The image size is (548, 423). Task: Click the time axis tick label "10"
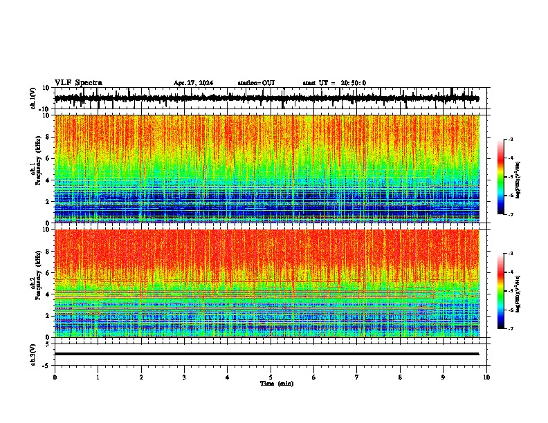click(486, 377)
